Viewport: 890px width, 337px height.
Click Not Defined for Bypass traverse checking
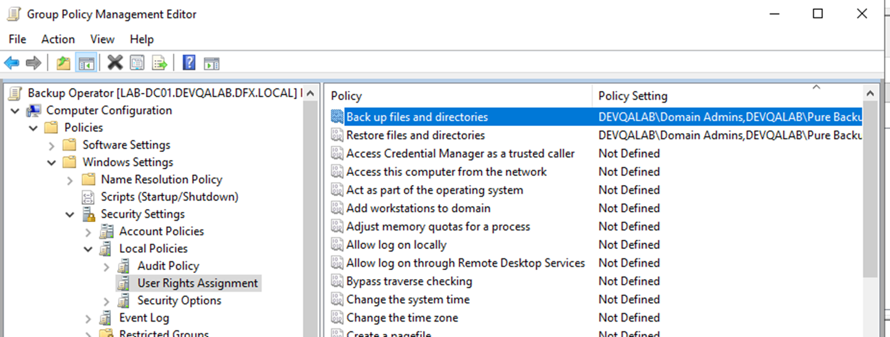[629, 281]
